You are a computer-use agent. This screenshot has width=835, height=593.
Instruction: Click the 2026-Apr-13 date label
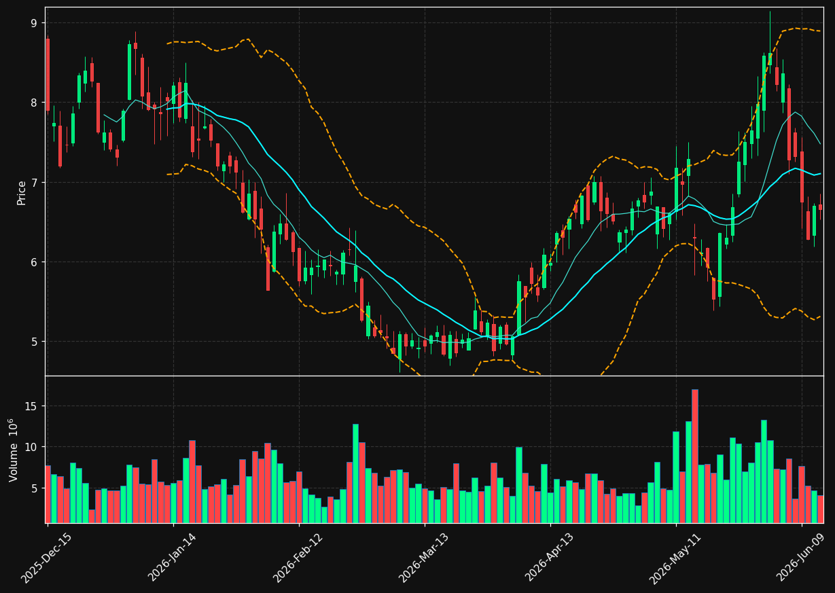coord(550,558)
